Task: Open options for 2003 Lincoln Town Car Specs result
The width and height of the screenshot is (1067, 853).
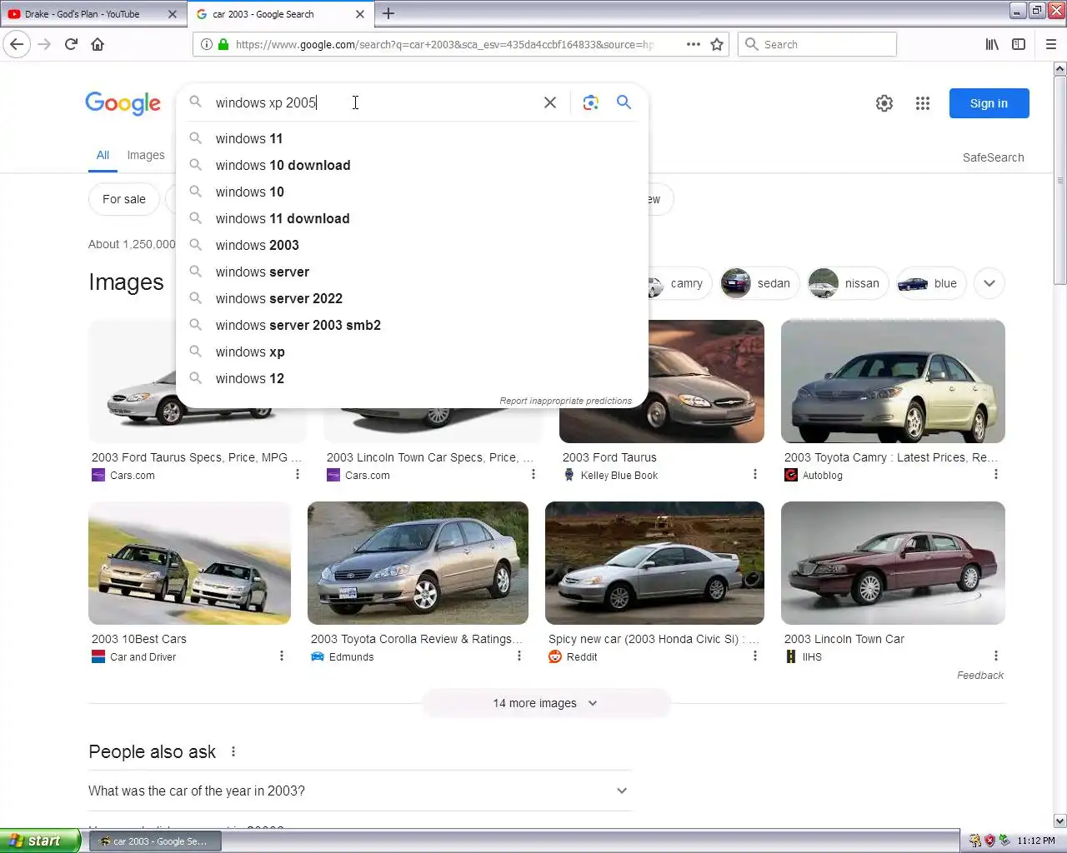Action: click(533, 474)
